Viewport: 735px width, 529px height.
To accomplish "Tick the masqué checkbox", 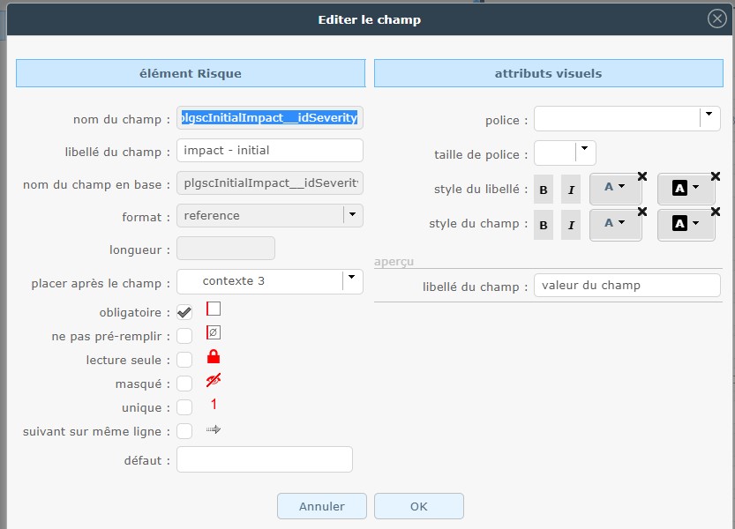I will pyautogui.click(x=184, y=384).
